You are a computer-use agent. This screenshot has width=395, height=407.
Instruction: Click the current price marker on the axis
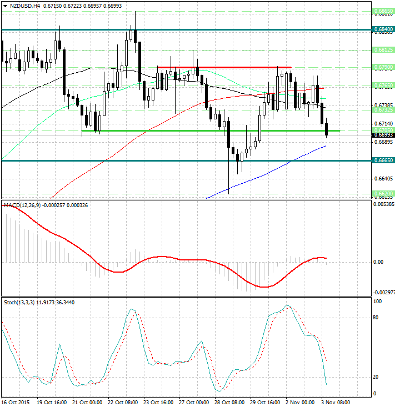383,135
